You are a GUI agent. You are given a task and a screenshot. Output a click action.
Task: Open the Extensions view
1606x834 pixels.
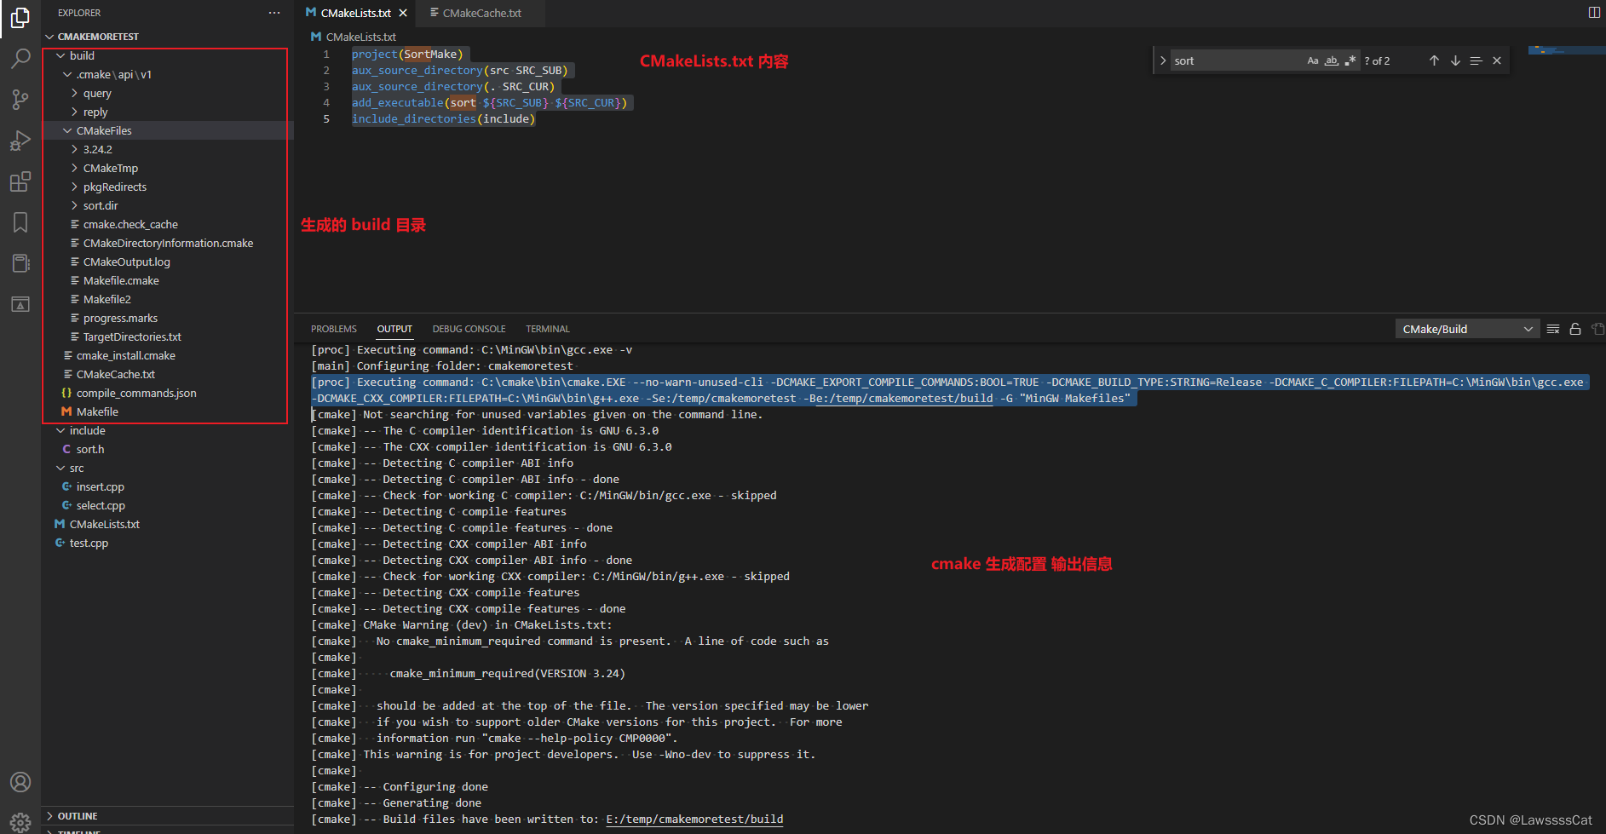click(x=20, y=181)
